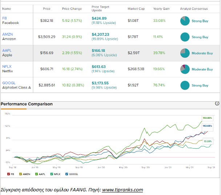The width and height of the screenshot is (221, 195).
Task: Click Netflix's analyst consensus pie chart
Action: 185,69
